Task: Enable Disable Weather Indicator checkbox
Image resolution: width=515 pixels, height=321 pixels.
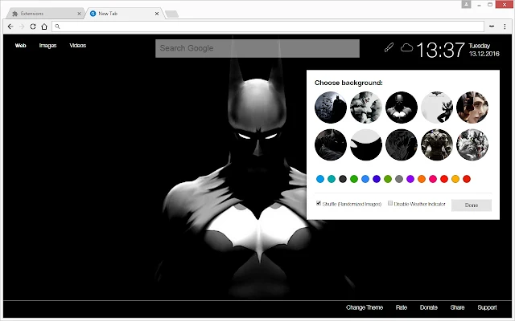Action: [x=389, y=203]
